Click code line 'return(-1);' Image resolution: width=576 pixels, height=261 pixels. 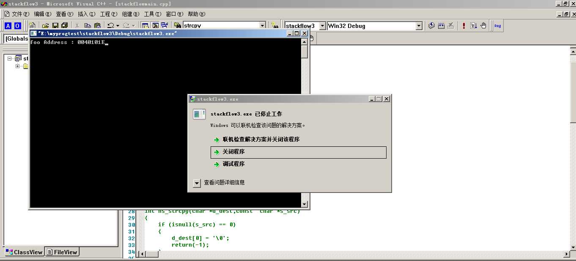[190, 245]
